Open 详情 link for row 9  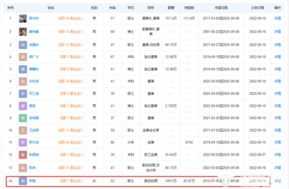click(x=277, y=118)
